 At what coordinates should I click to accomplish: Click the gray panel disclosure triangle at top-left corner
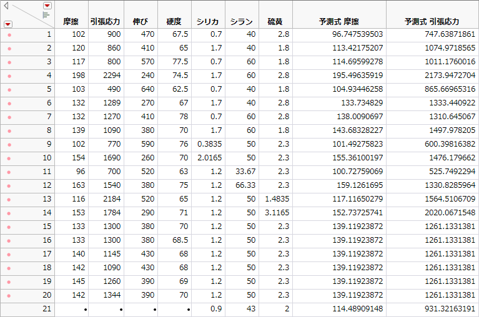pyautogui.click(x=6, y=6)
